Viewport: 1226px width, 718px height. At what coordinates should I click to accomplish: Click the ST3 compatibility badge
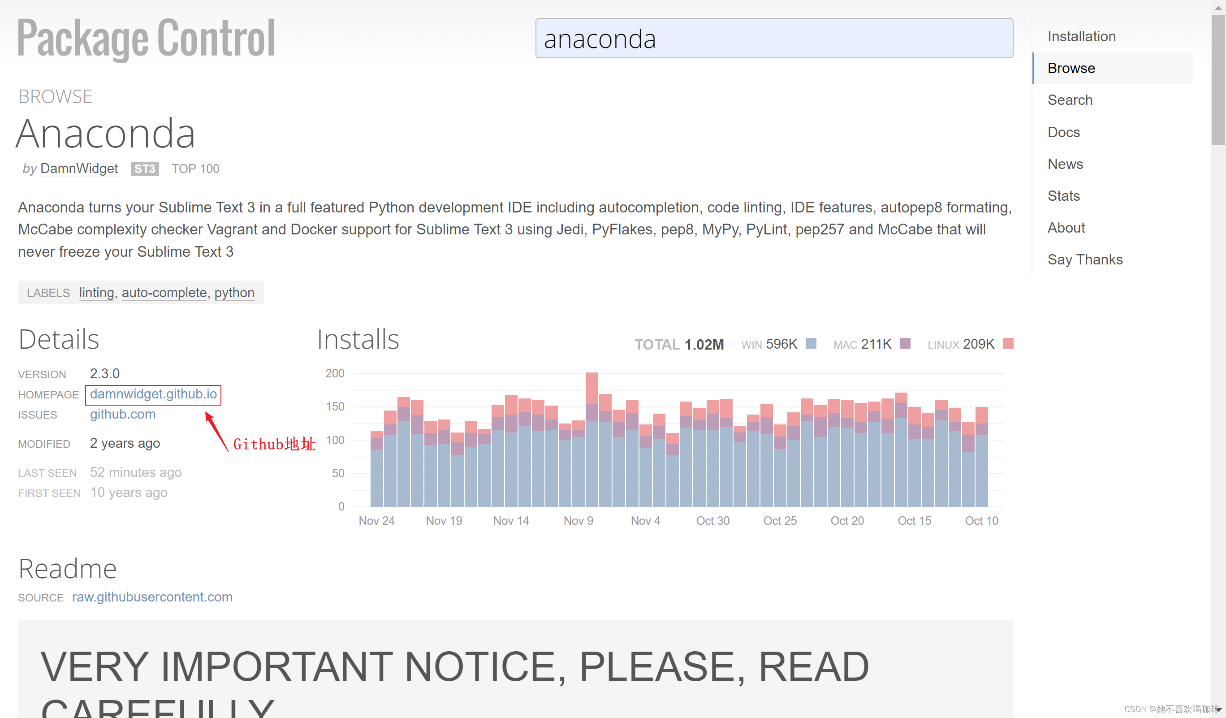(144, 169)
